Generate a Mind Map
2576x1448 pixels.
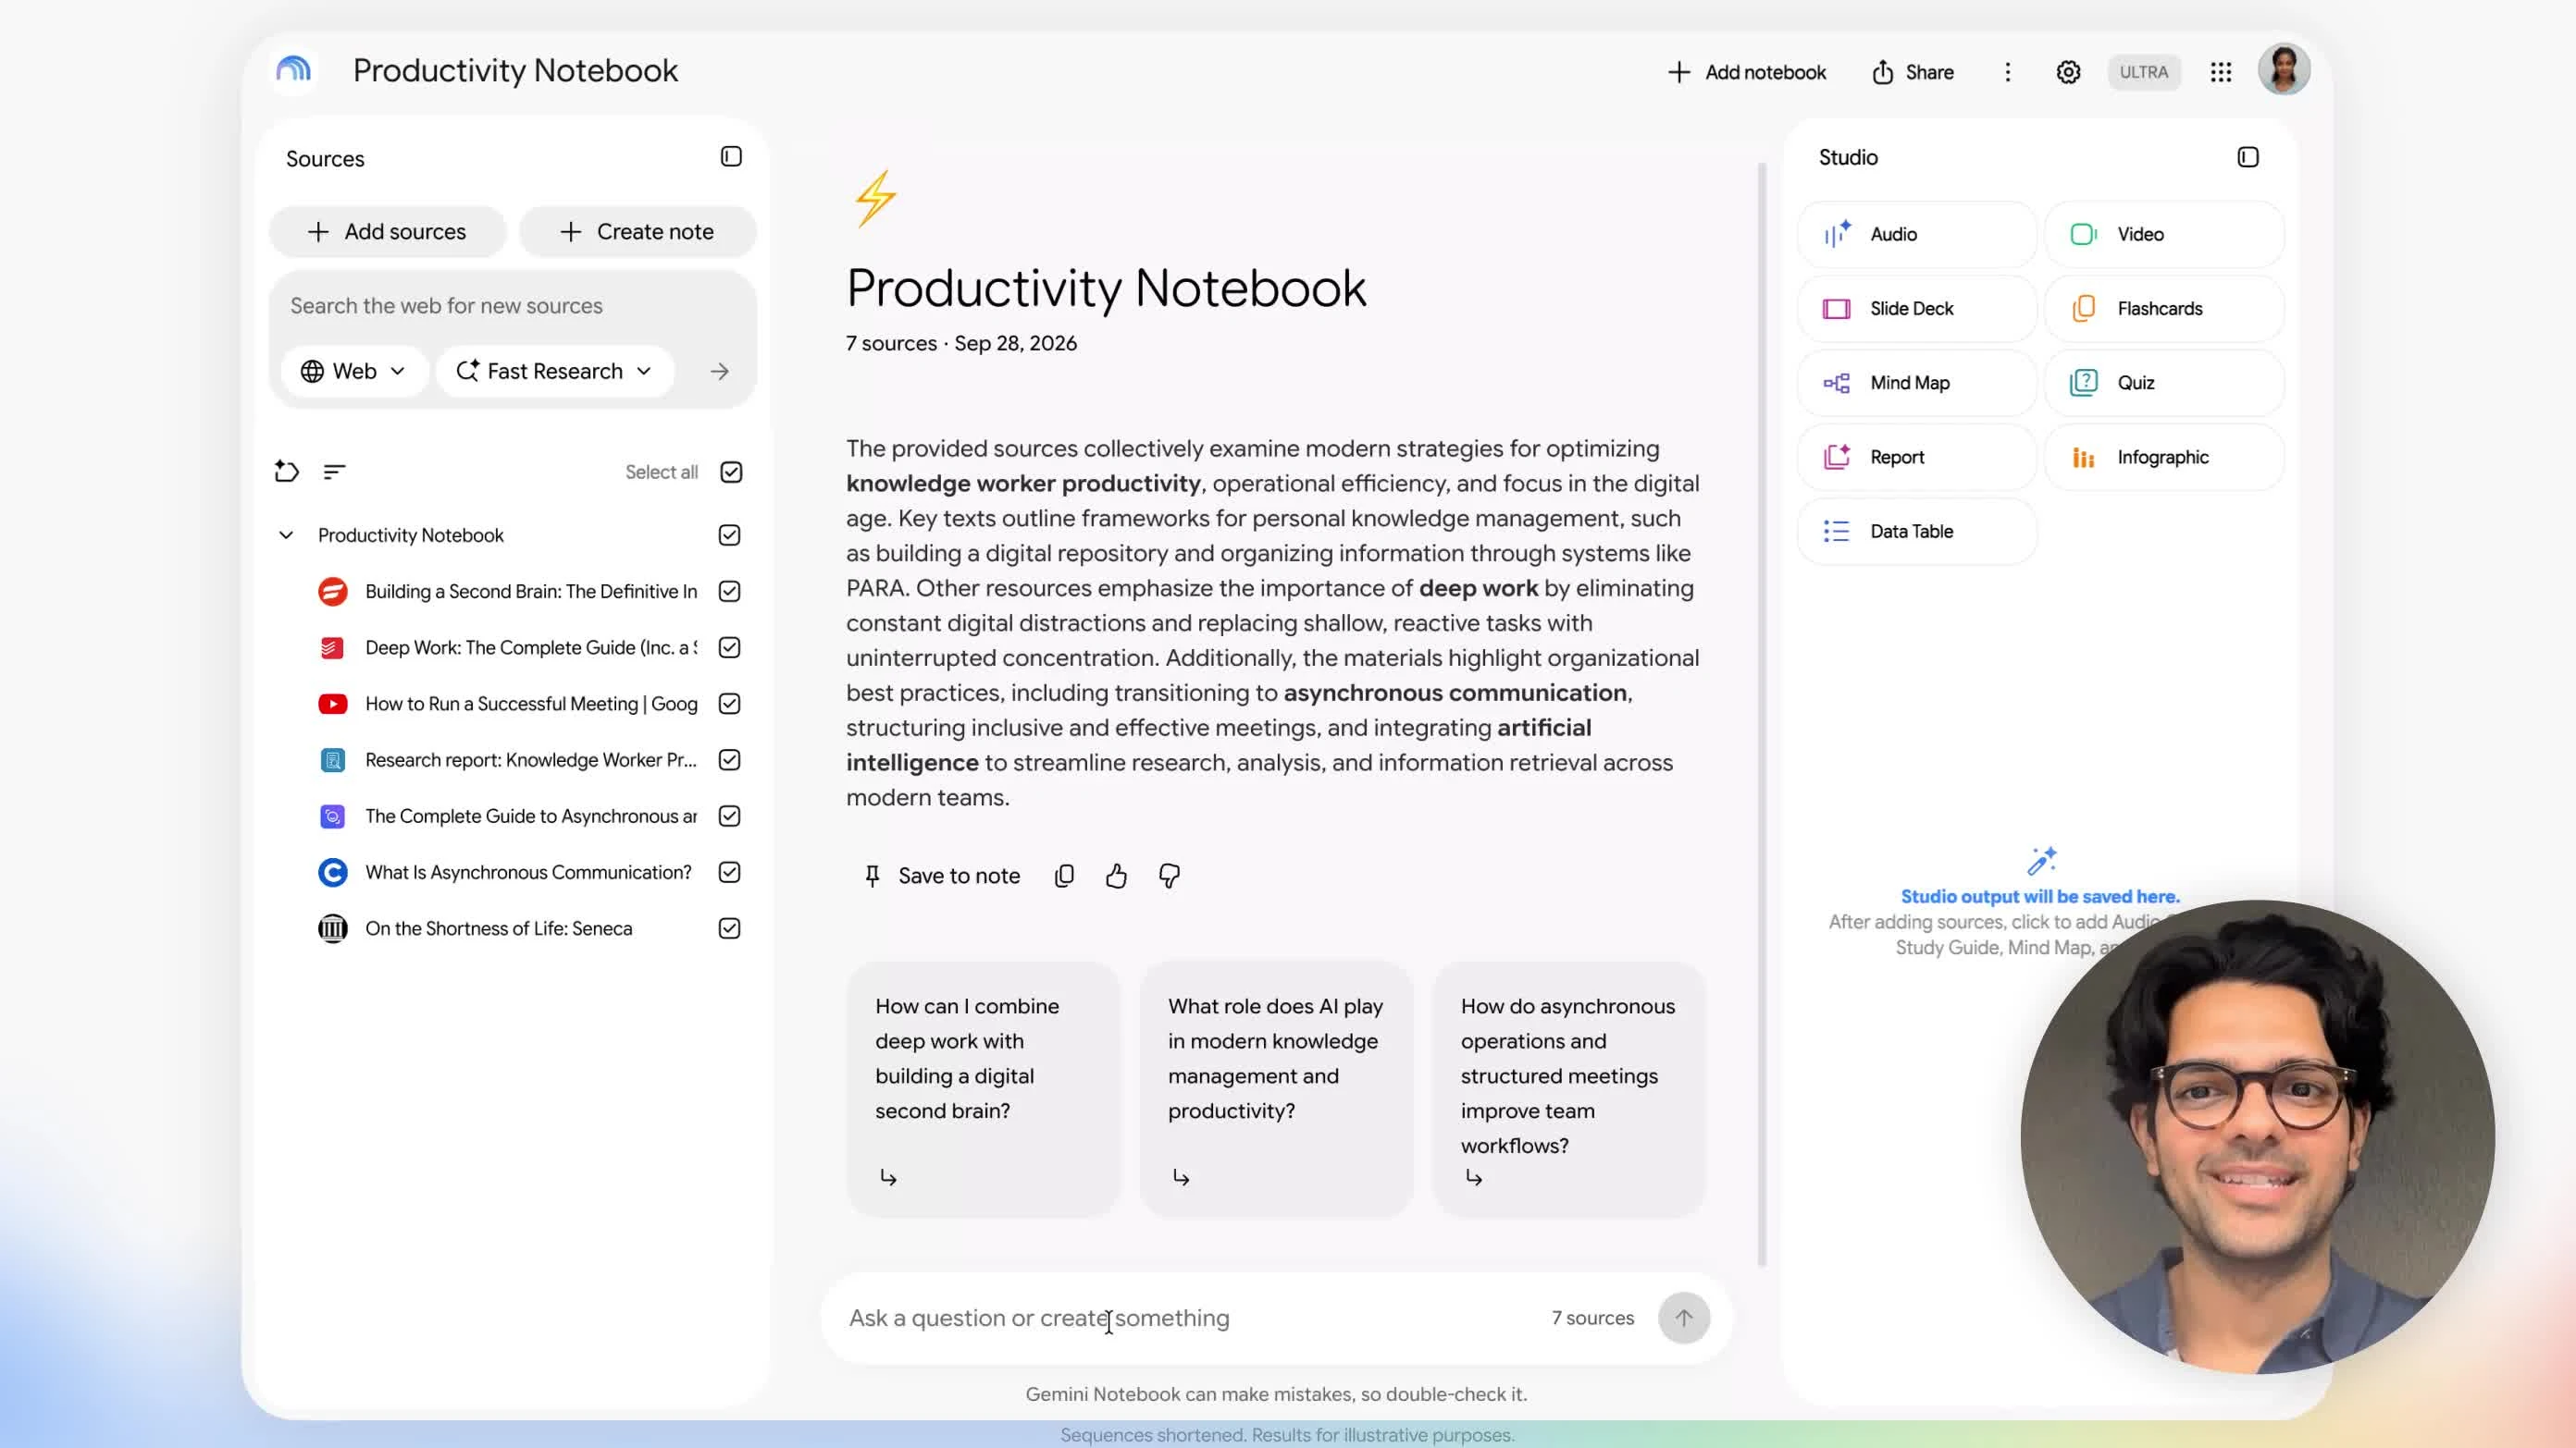[x=1916, y=383]
